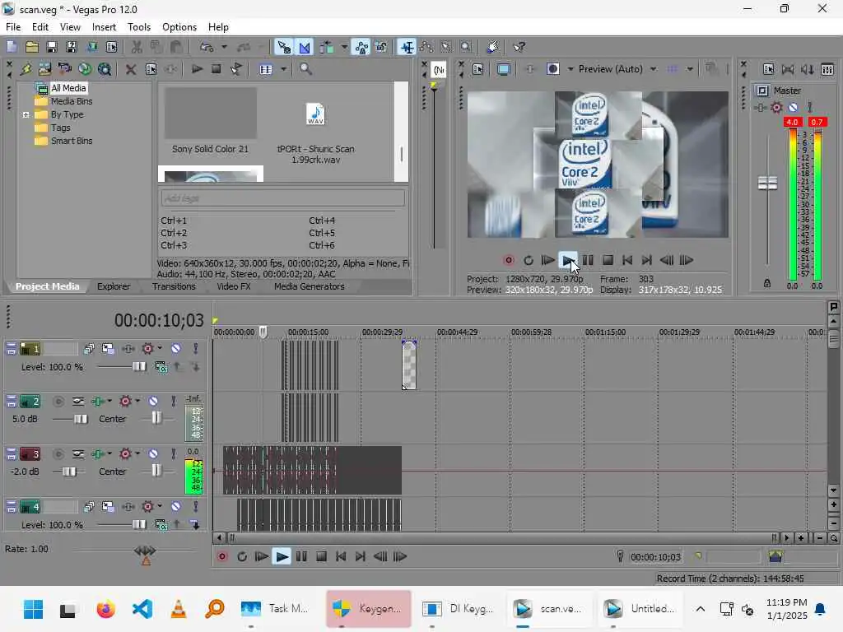Click the What's This help icon
Screen dimensions: 843x632
tap(519, 47)
